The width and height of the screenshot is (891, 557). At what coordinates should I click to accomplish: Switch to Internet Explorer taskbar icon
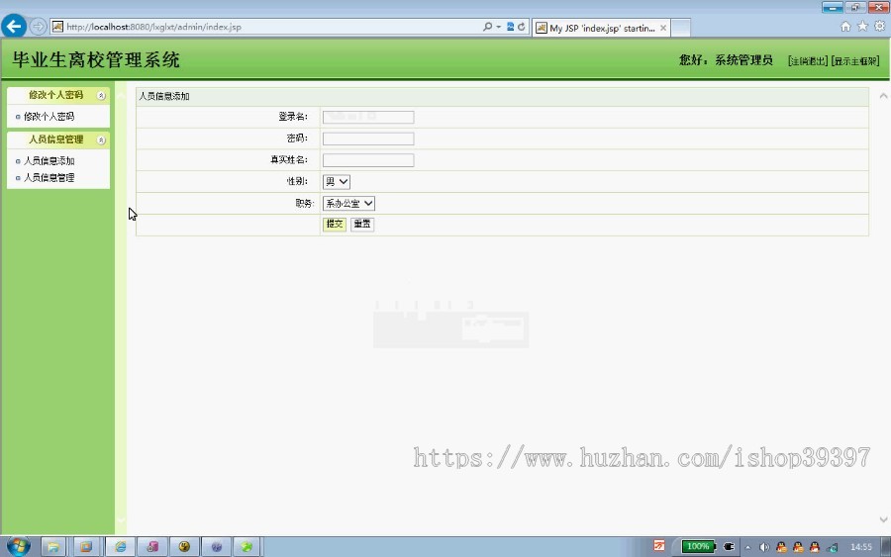click(121, 547)
